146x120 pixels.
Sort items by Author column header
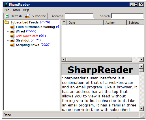pyautogui.click(x=115, y=23)
